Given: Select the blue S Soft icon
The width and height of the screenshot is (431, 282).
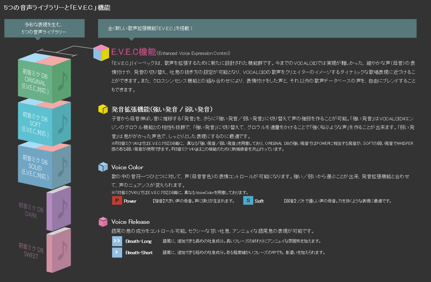Looking at the screenshot, I should tap(248, 201).
